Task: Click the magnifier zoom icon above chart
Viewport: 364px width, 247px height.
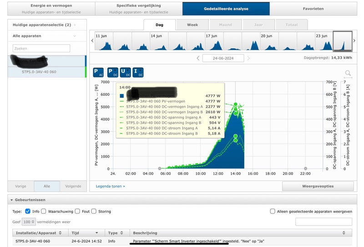Action: click(348, 74)
